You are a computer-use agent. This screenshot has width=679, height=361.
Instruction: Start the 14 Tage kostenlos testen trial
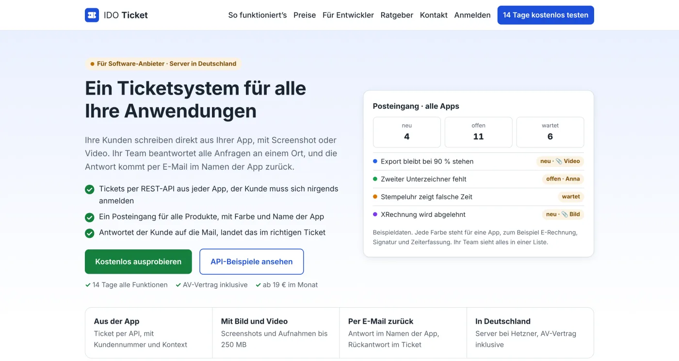[546, 15]
